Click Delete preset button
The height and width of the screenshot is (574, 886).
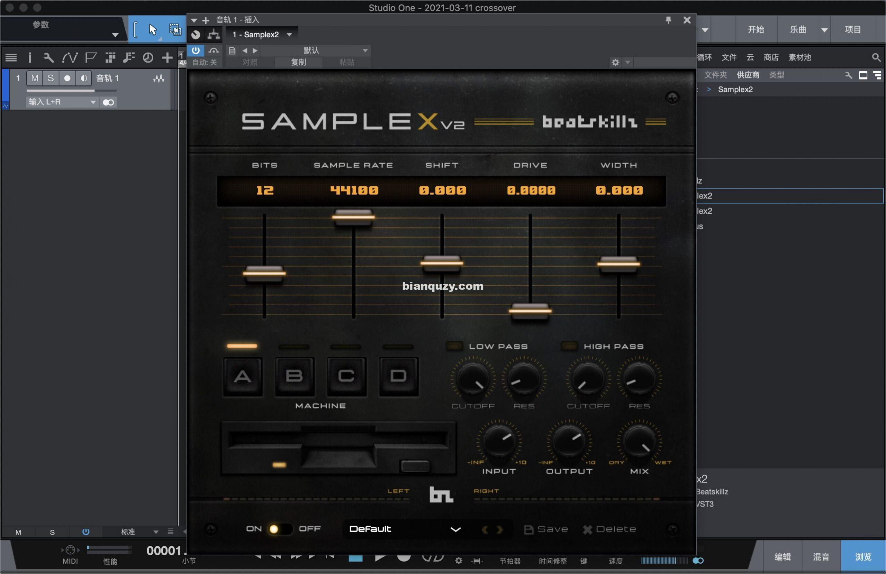pyautogui.click(x=609, y=529)
